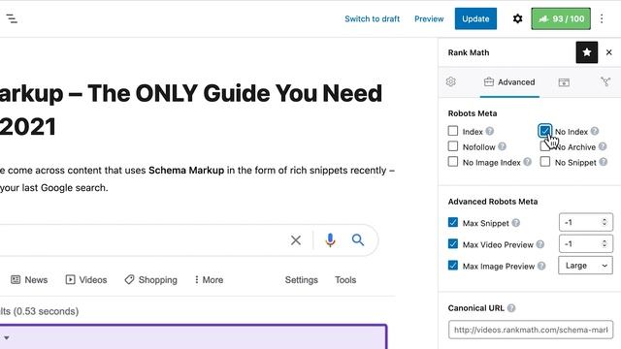The width and height of the screenshot is (621, 349).
Task: Click the Shopping tab in search image
Action: point(151,280)
